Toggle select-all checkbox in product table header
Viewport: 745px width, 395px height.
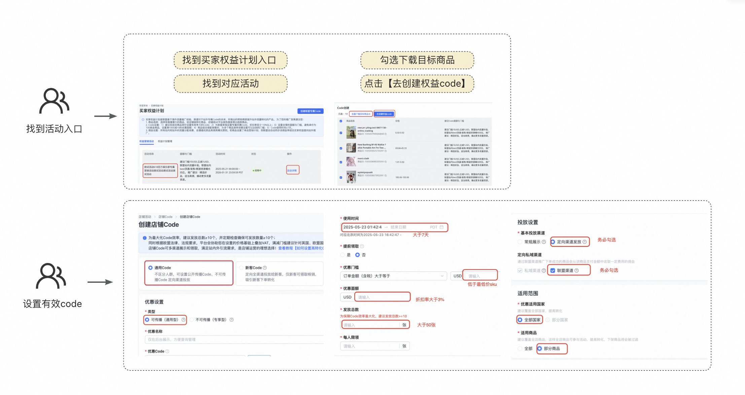[341, 121]
